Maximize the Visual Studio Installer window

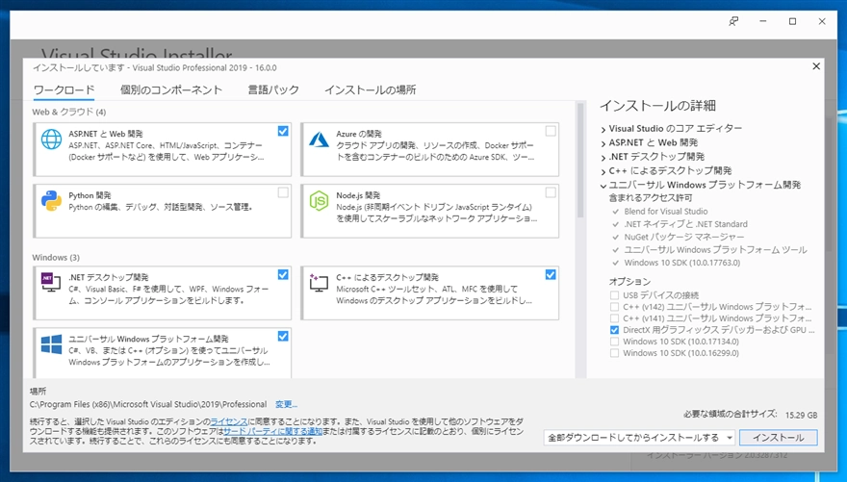pos(792,21)
